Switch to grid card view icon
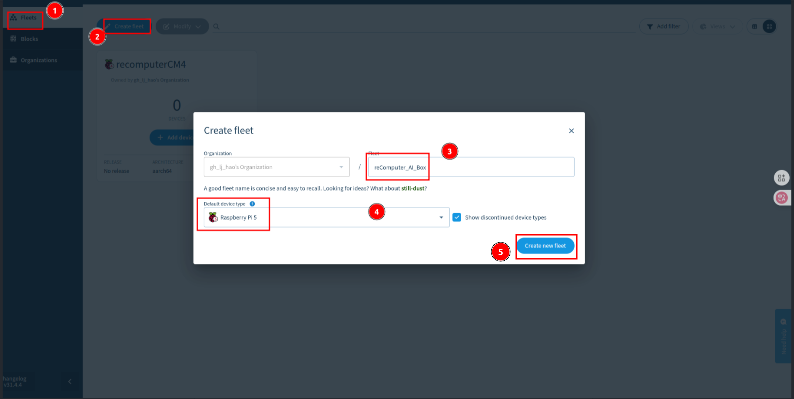The height and width of the screenshot is (399, 794). (x=769, y=26)
